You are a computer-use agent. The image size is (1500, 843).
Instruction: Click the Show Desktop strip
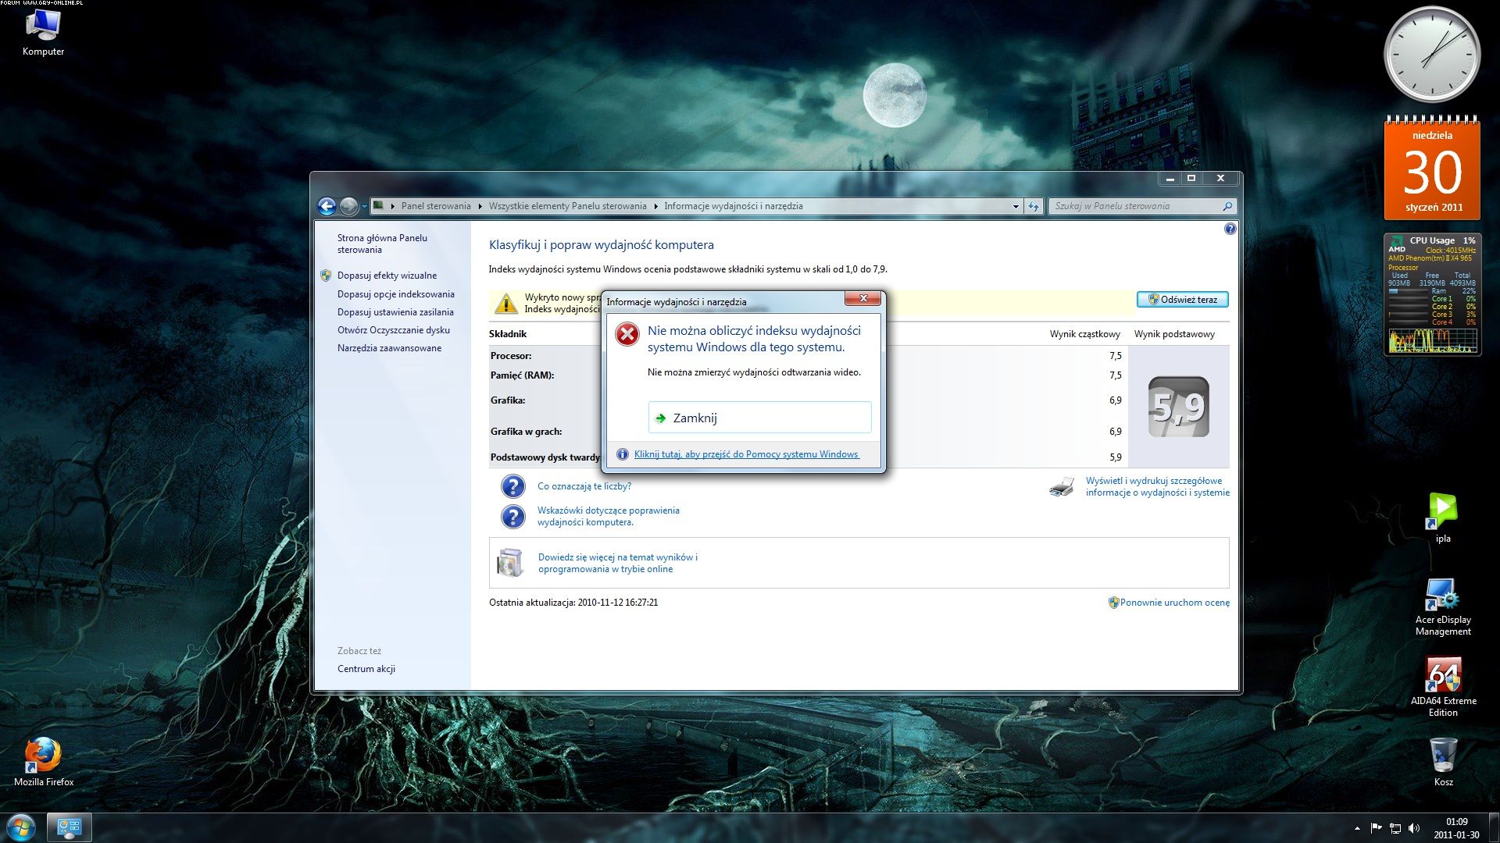(1494, 827)
